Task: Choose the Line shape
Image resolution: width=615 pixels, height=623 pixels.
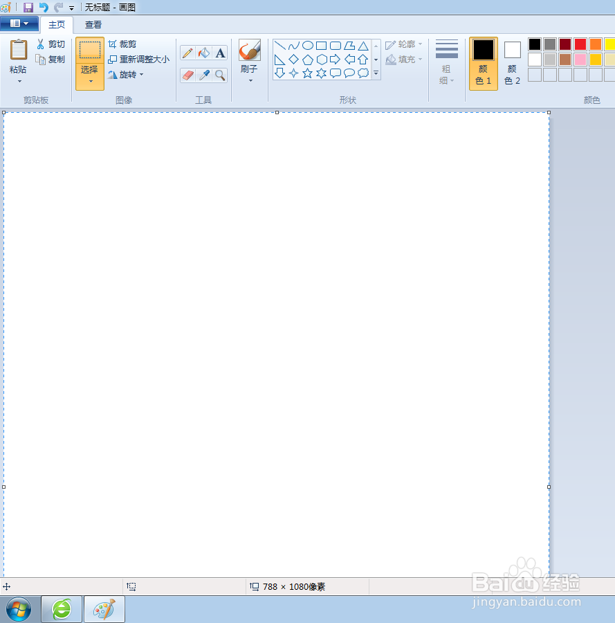Action: click(280, 45)
